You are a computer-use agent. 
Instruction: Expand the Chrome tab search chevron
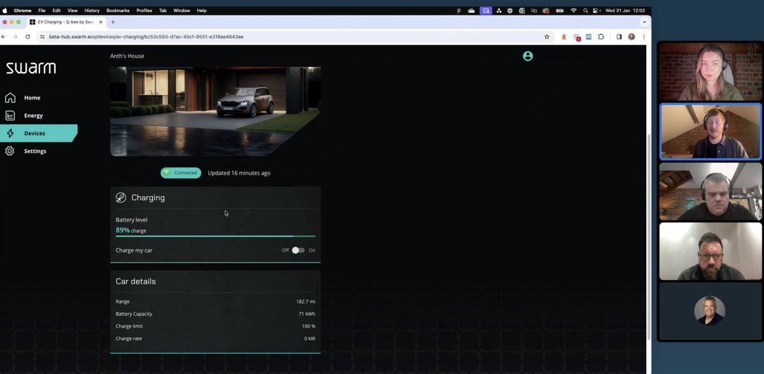[x=644, y=22]
